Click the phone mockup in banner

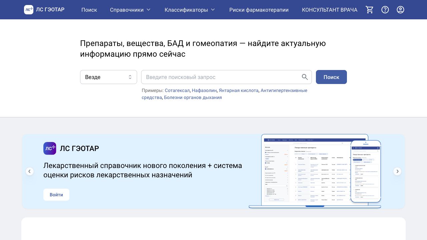click(366, 171)
